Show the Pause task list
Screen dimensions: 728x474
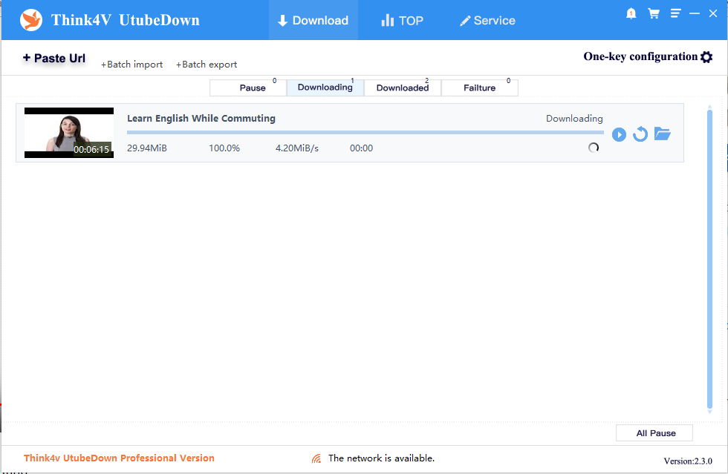[248, 88]
